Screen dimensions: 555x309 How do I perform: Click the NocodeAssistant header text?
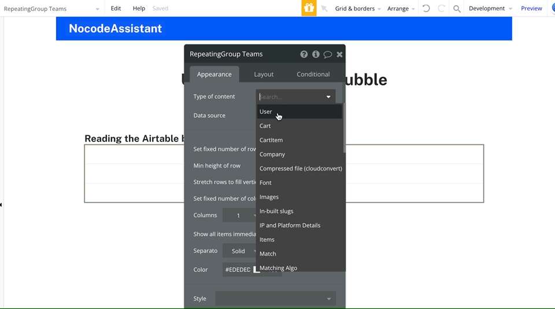click(115, 28)
